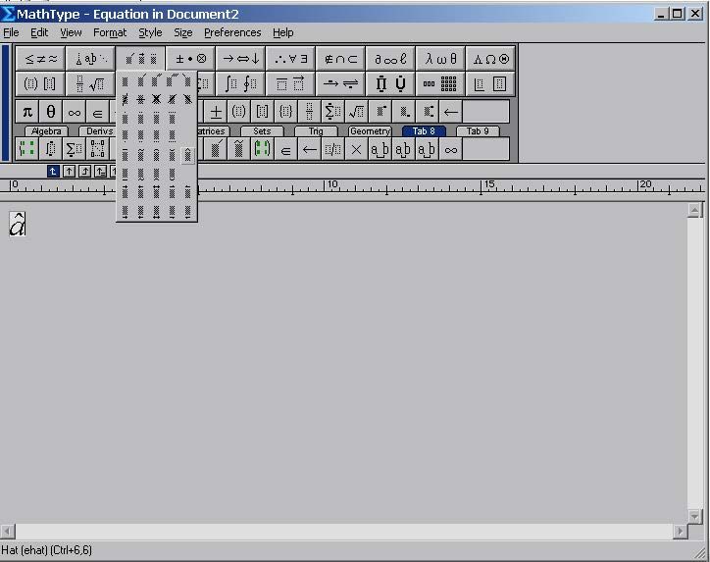Screen dimensions: 710x562
Task: Open the fence templates palette
Action: point(40,83)
